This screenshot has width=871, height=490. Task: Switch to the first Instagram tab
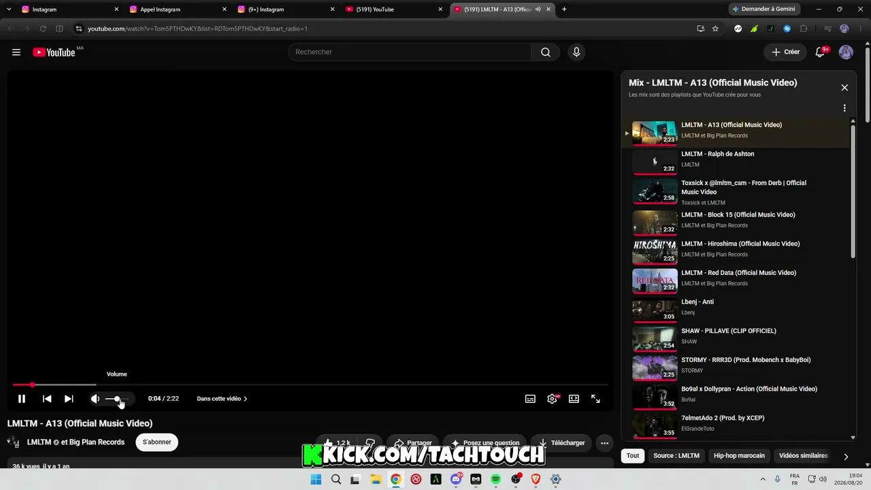[71, 10]
